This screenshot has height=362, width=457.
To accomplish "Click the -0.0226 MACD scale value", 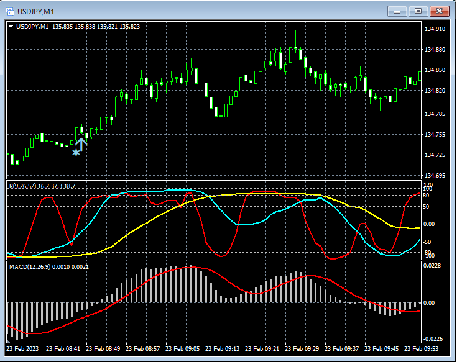I will pyautogui.click(x=433, y=339).
